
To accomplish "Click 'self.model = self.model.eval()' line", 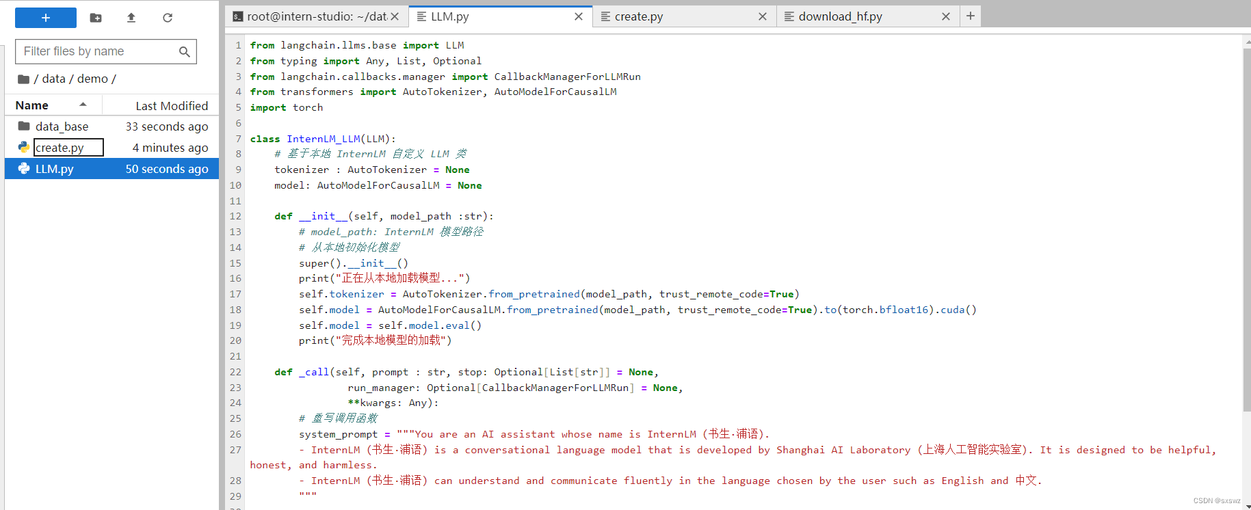I will (x=390, y=325).
